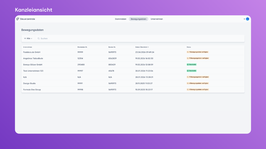Sort by the Zuletzt Übermittelt column header
The image size is (266, 149).
(142, 47)
